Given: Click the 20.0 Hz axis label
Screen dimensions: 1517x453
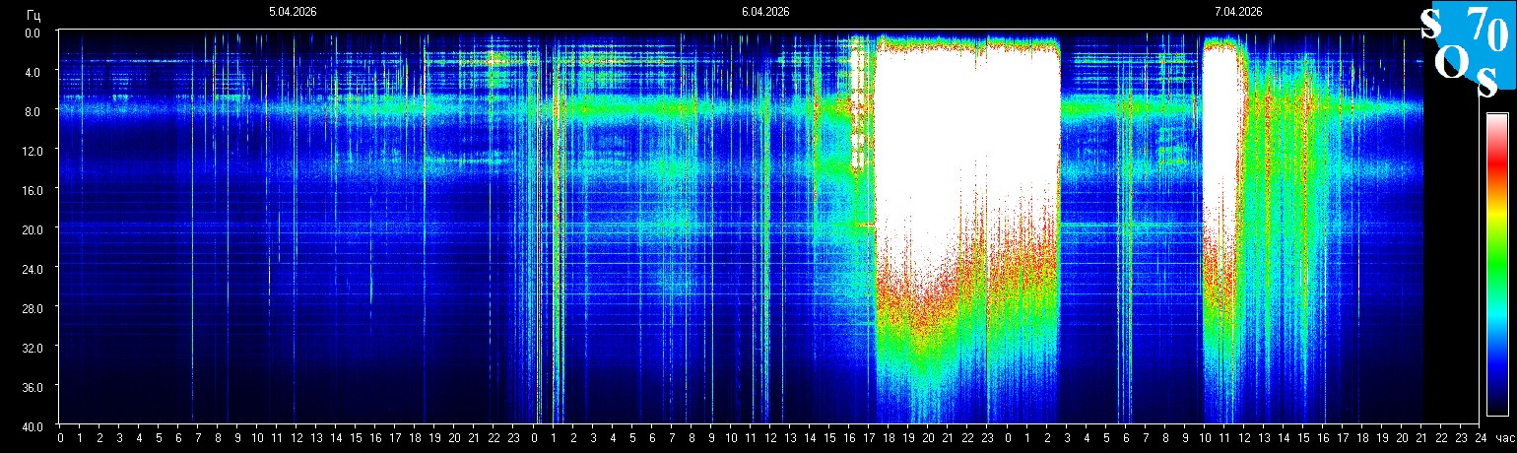Looking at the screenshot, I should tap(34, 228).
